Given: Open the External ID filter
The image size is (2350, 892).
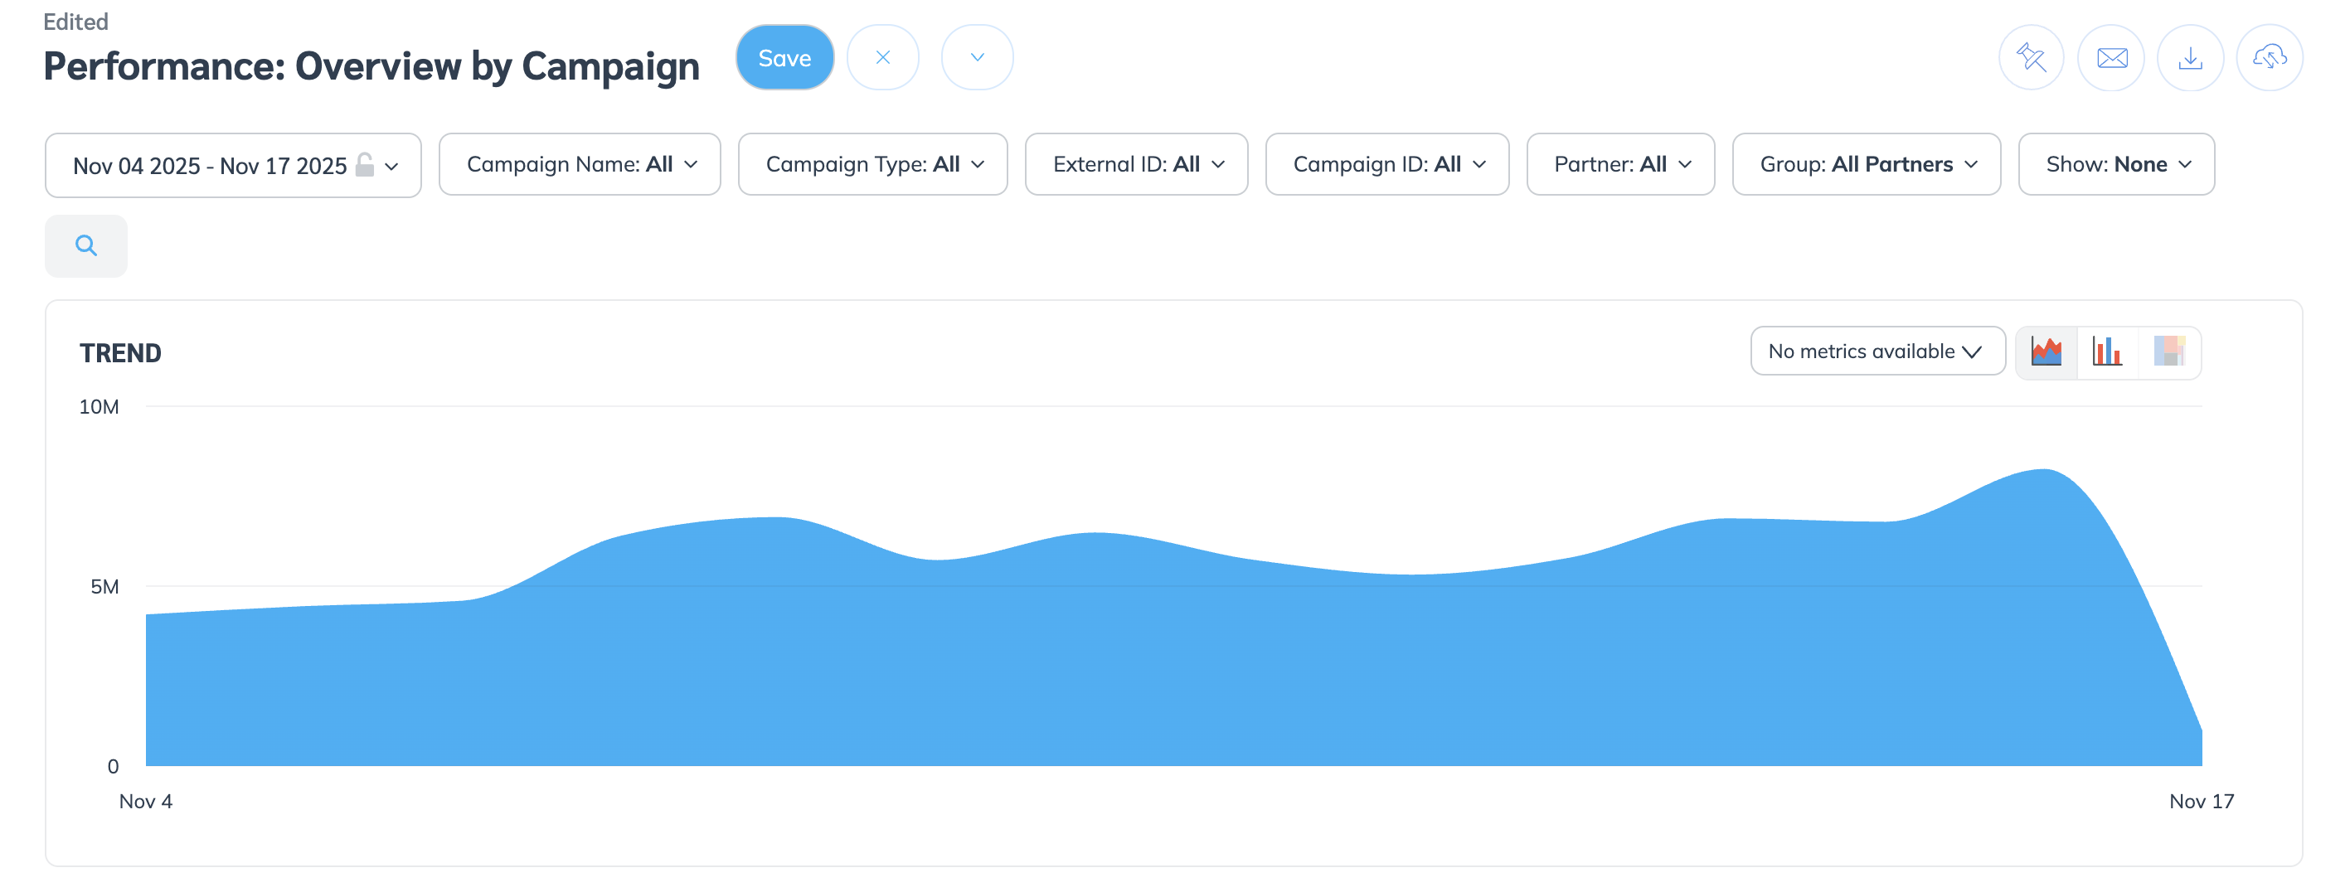Looking at the screenshot, I should click(x=1136, y=164).
